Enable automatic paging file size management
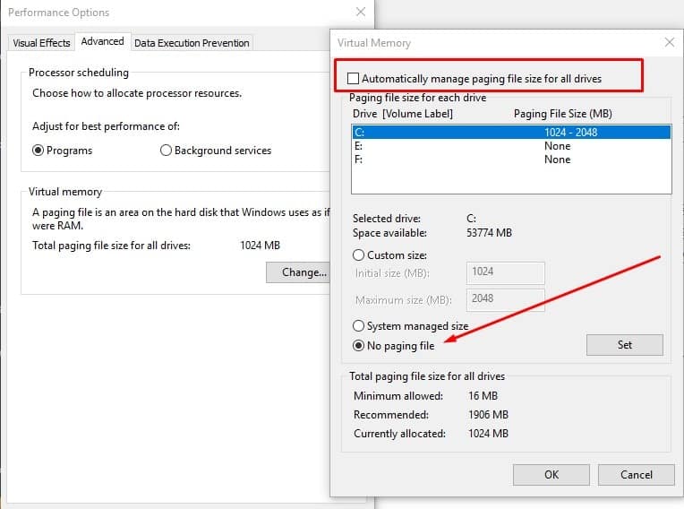This screenshot has width=684, height=509. 353,79
